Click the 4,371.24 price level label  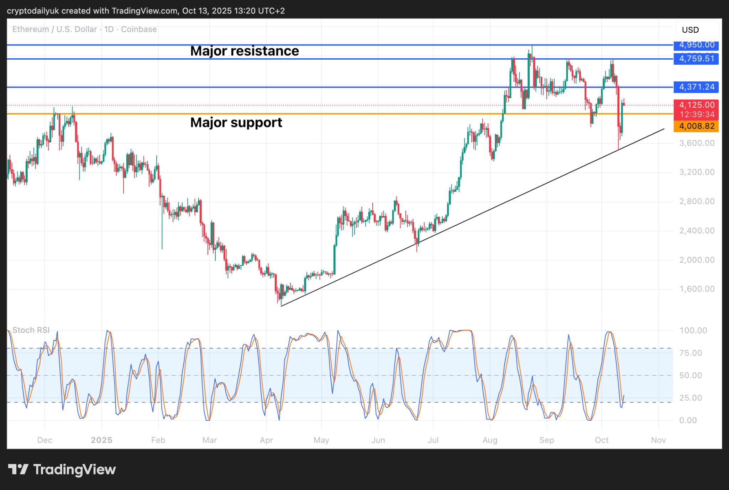[696, 87]
